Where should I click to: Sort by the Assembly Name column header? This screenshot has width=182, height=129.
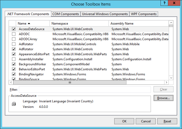coord(139,24)
